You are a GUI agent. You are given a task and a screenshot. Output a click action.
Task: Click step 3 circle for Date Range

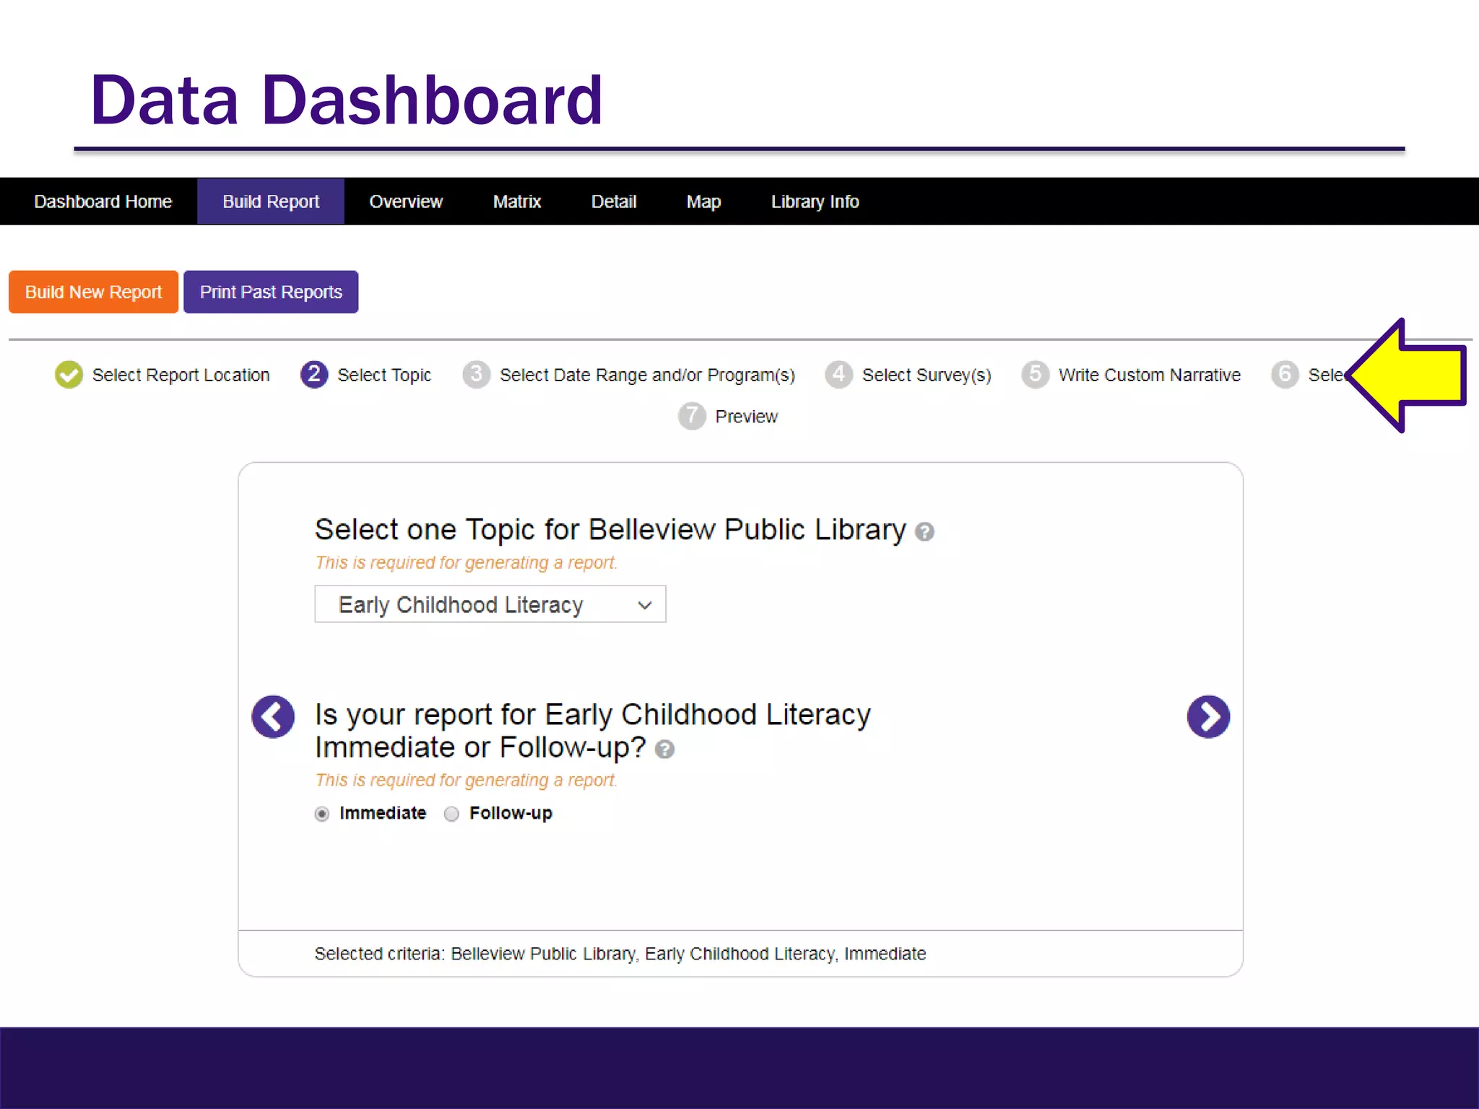tap(476, 375)
